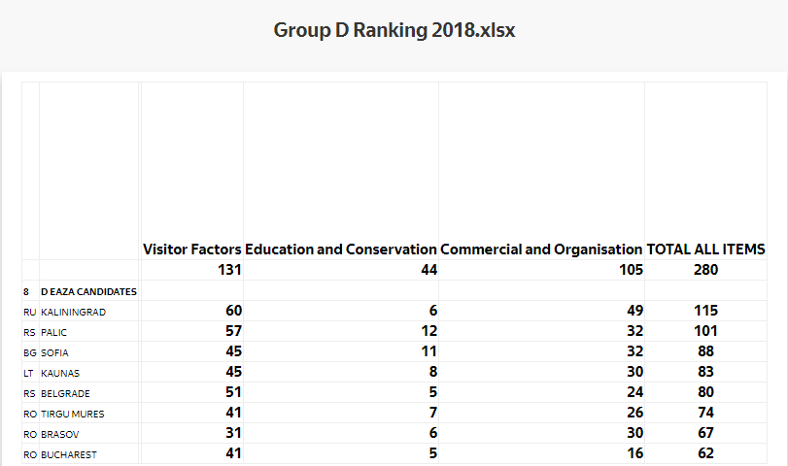The width and height of the screenshot is (788, 466).
Task: Click the maximum total value 280
Action: pos(705,270)
